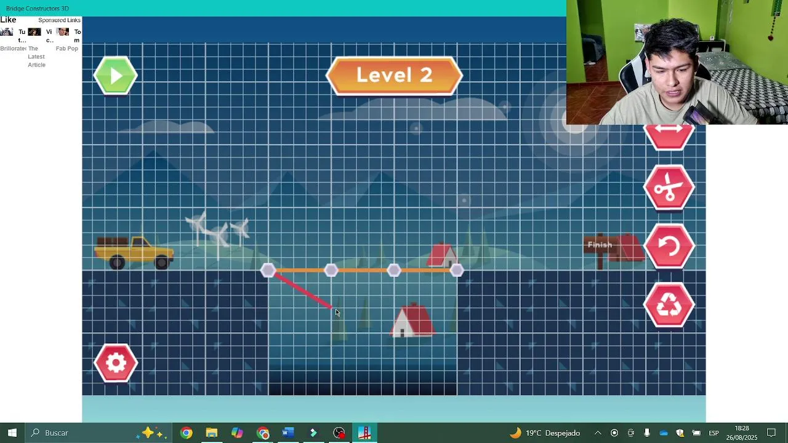
Task: Open the OBS recorder taskbar icon
Action: click(339, 433)
